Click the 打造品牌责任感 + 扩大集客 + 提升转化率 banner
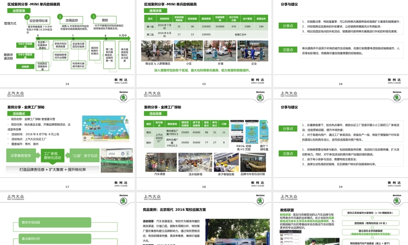The image size is (408, 245). [53, 169]
